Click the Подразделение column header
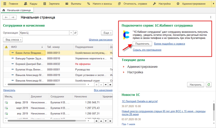This screenshot has width=216, height=128. point(91,47)
